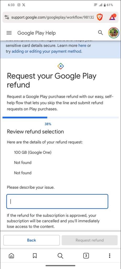
Task: Focus the describe your issue text field
Action: click(57, 201)
